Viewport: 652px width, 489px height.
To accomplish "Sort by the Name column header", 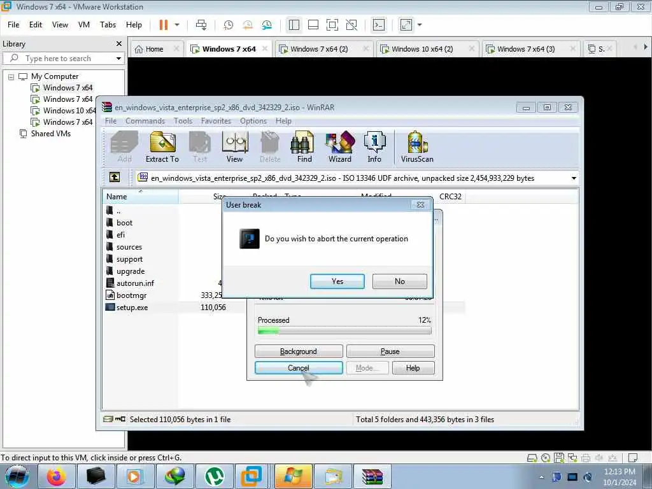I will [x=141, y=197].
